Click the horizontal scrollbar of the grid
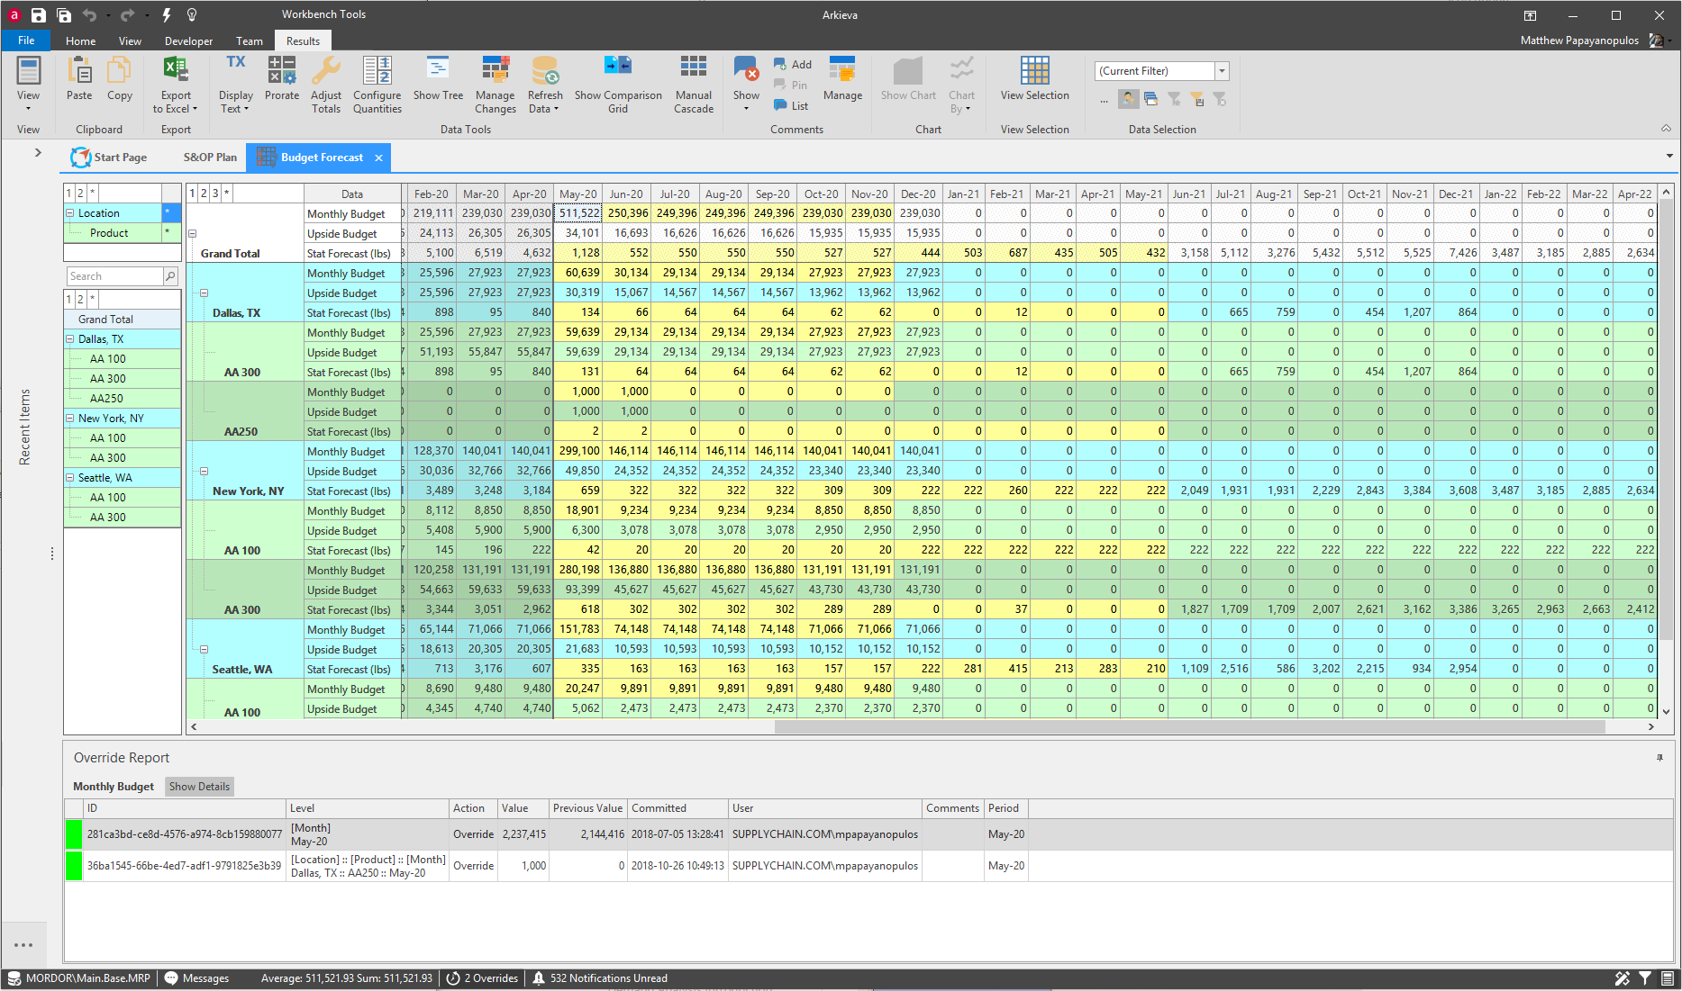The width and height of the screenshot is (1682, 991). coord(1189,727)
